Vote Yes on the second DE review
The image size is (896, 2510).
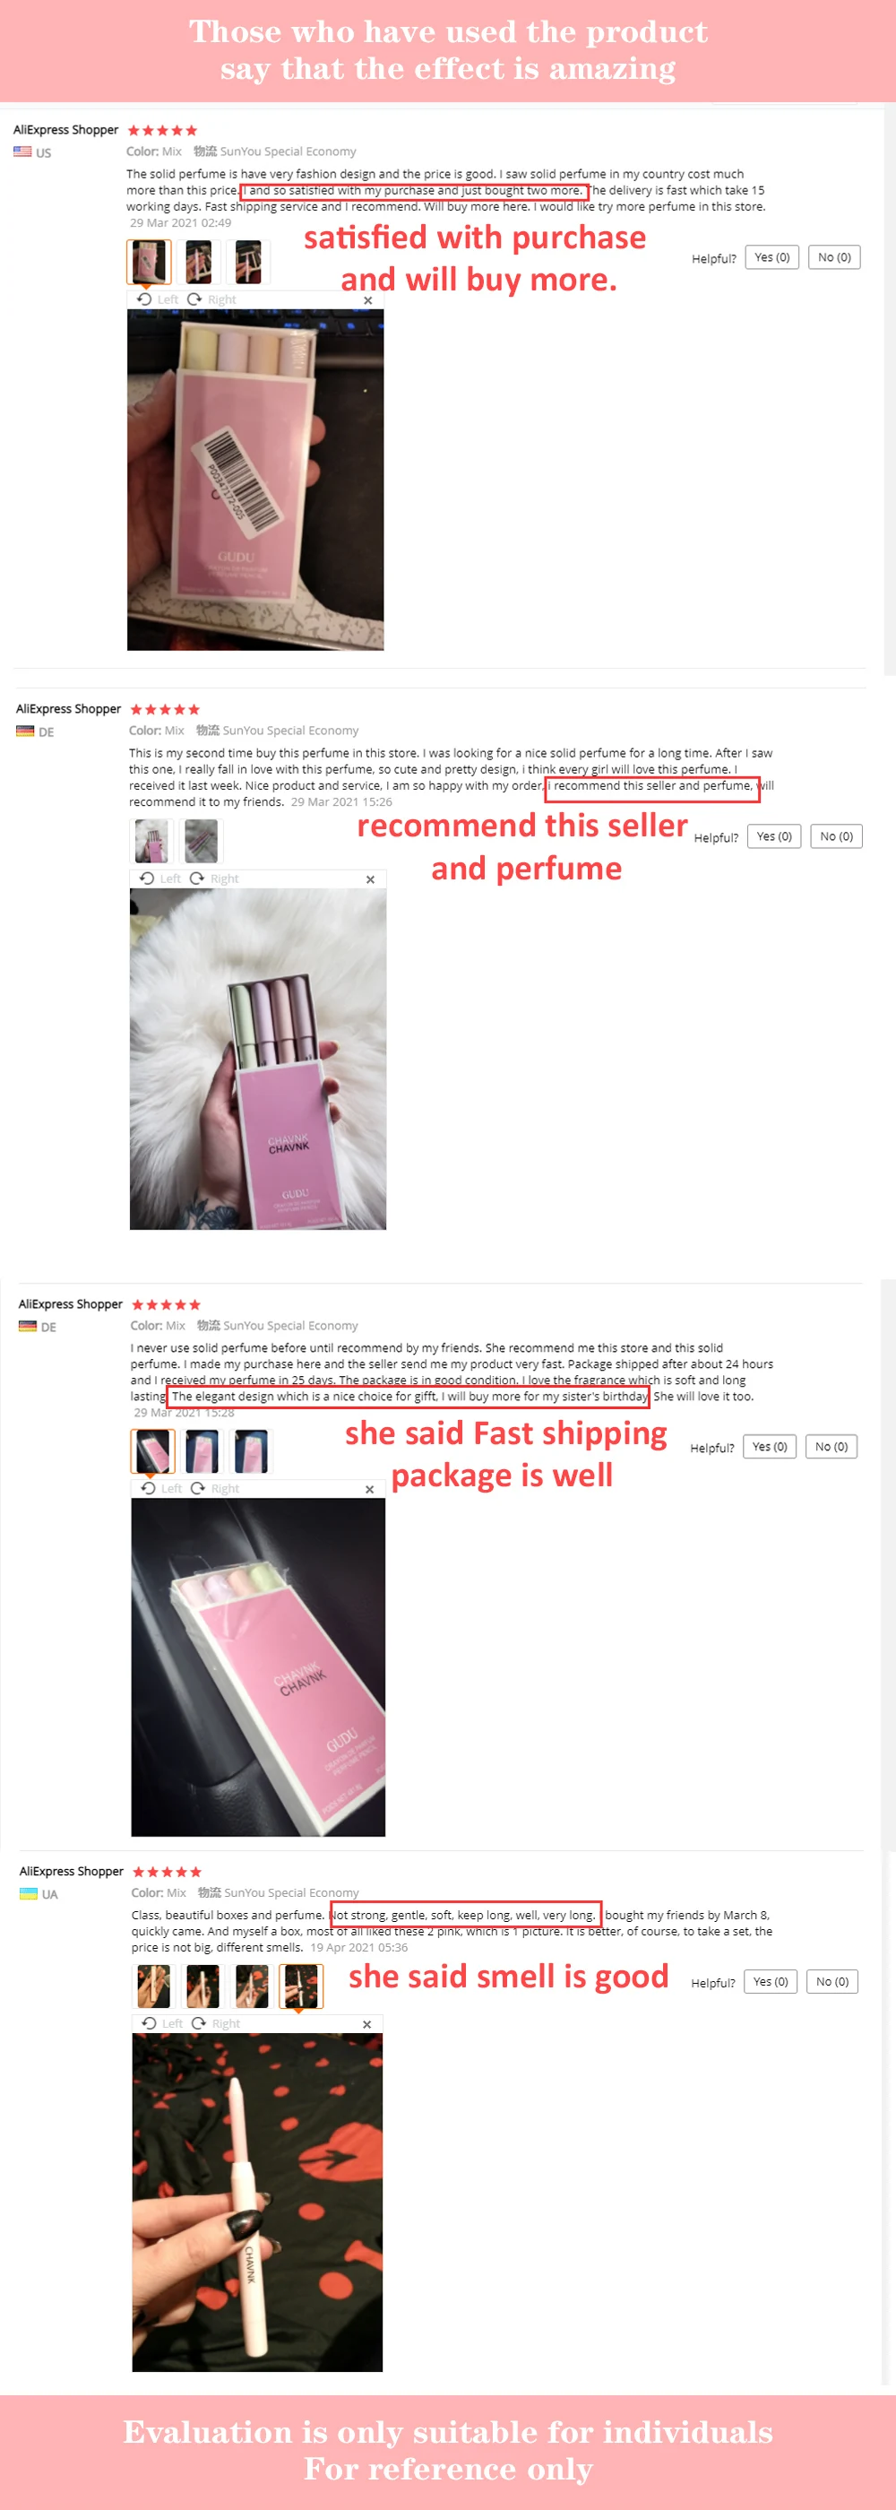click(x=770, y=1446)
